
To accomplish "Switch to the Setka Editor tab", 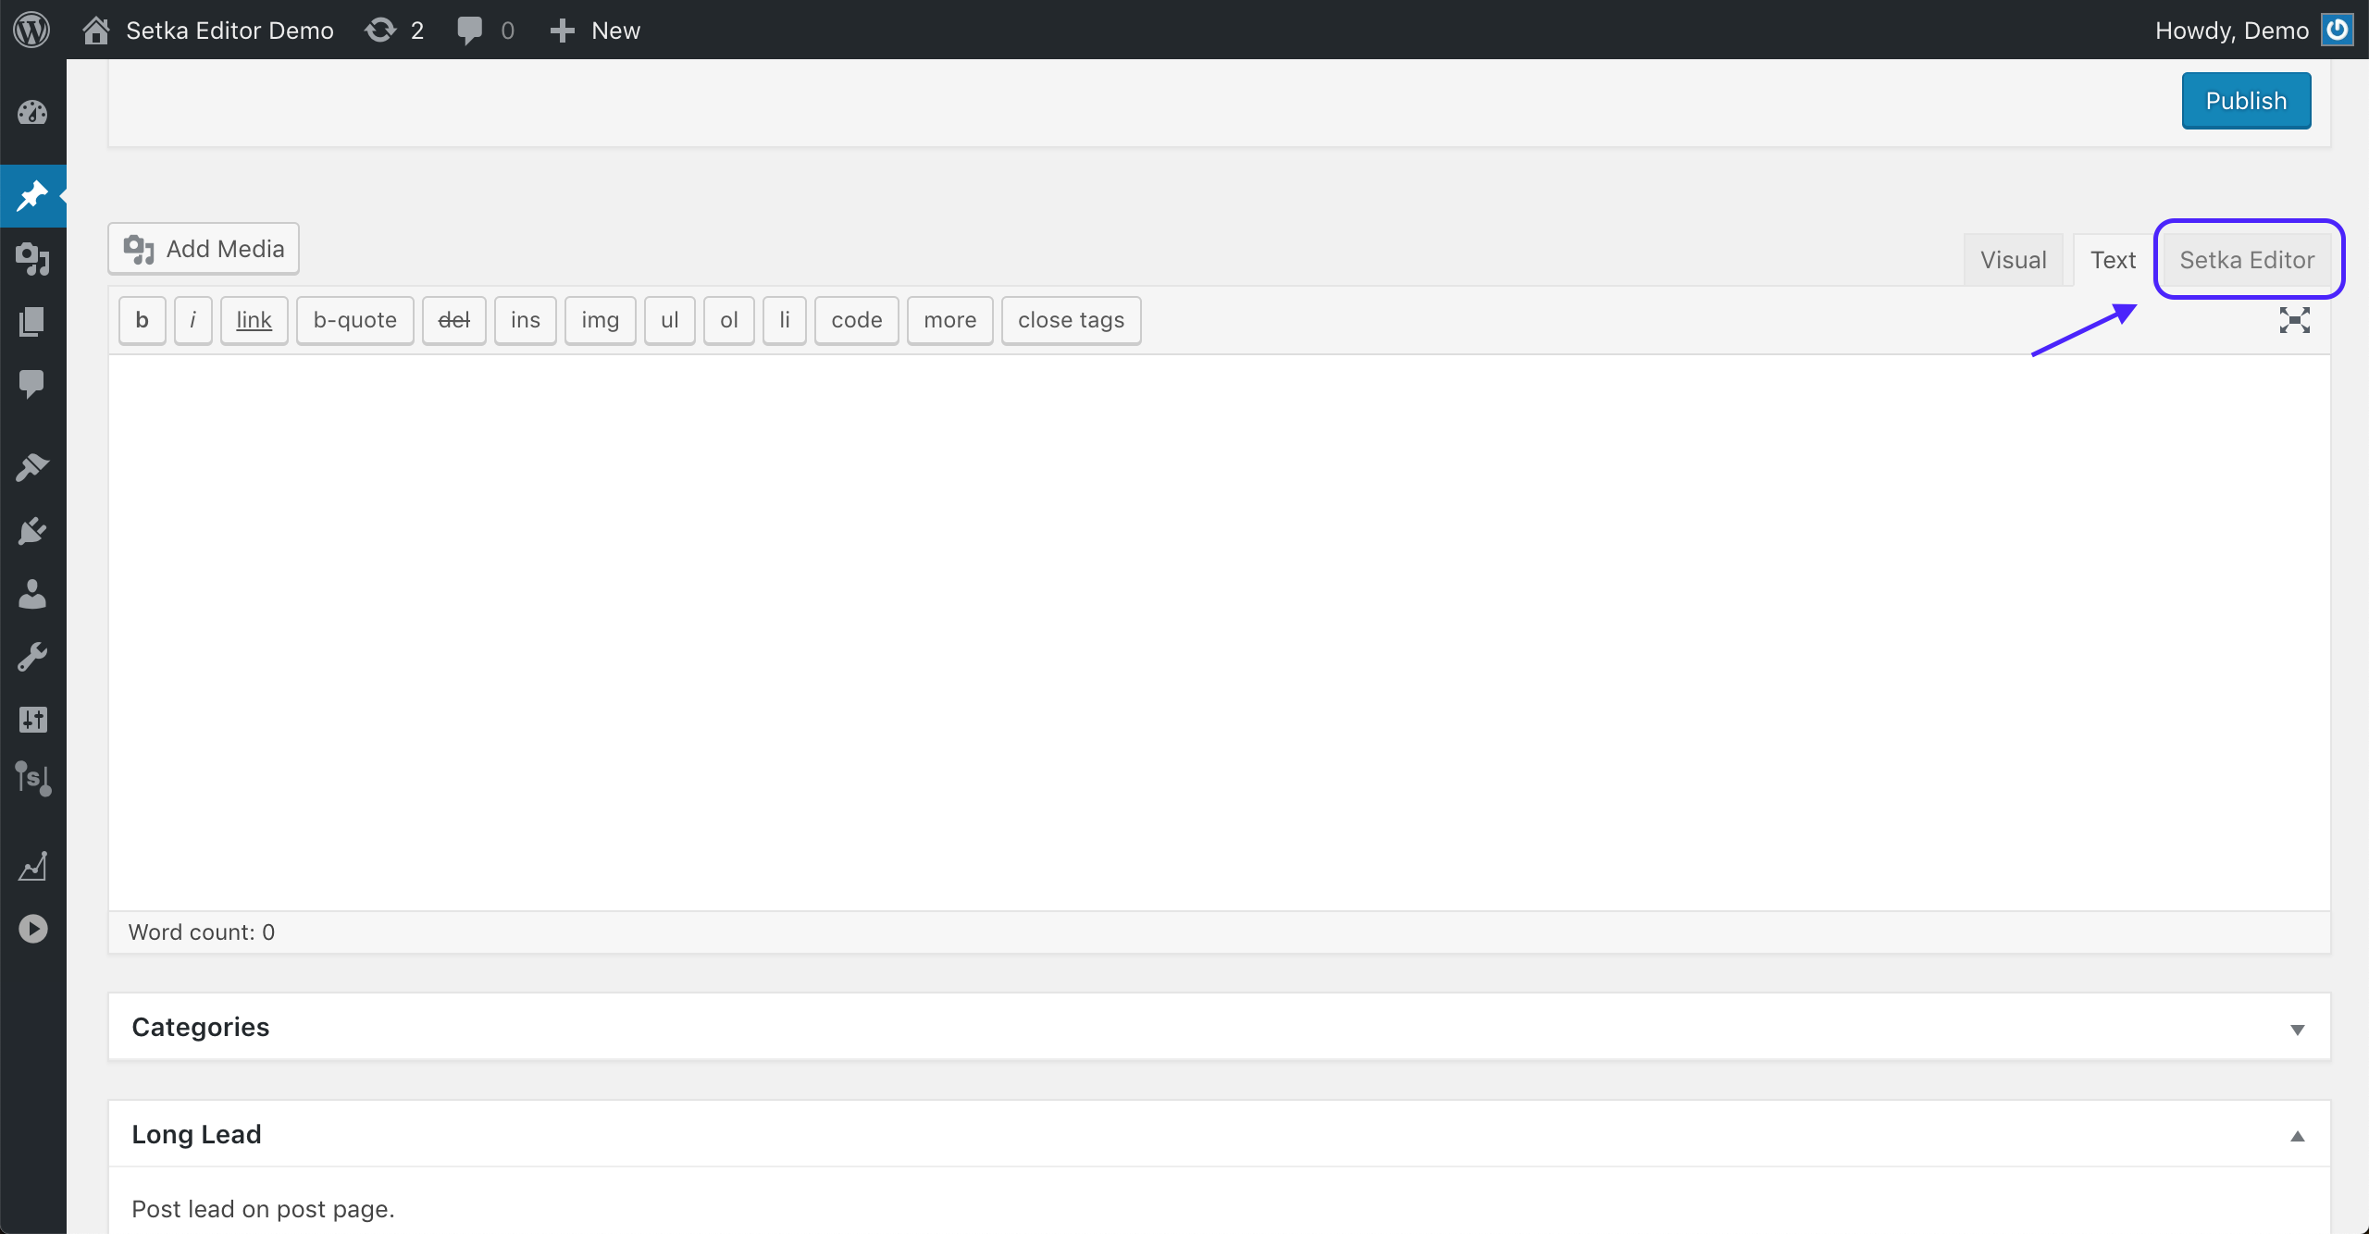I will click(x=2247, y=260).
